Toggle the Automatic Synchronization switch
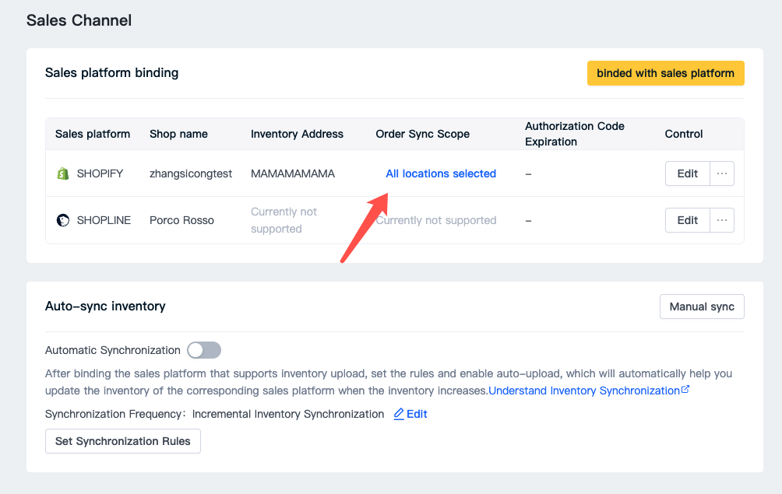The width and height of the screenshot is (782, 494). coord(204,350)
